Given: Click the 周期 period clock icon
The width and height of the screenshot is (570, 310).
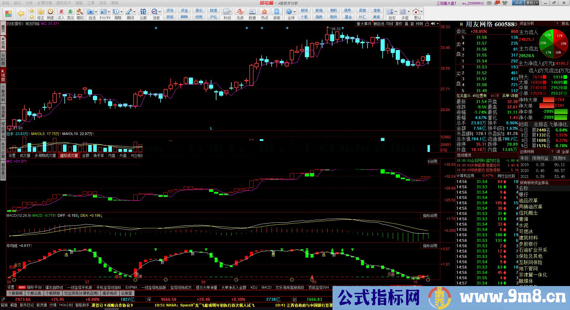Looking at the screenshot, I should 116,12.
